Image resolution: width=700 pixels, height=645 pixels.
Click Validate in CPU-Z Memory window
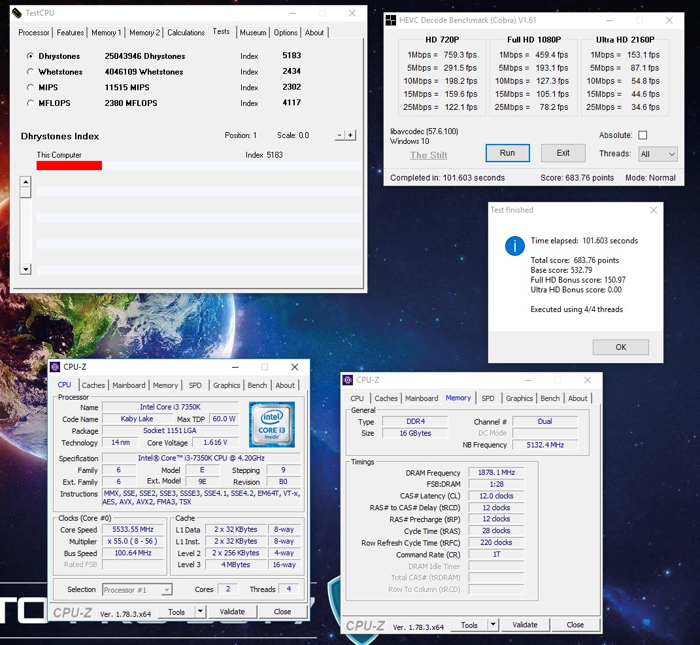point(525,625)
